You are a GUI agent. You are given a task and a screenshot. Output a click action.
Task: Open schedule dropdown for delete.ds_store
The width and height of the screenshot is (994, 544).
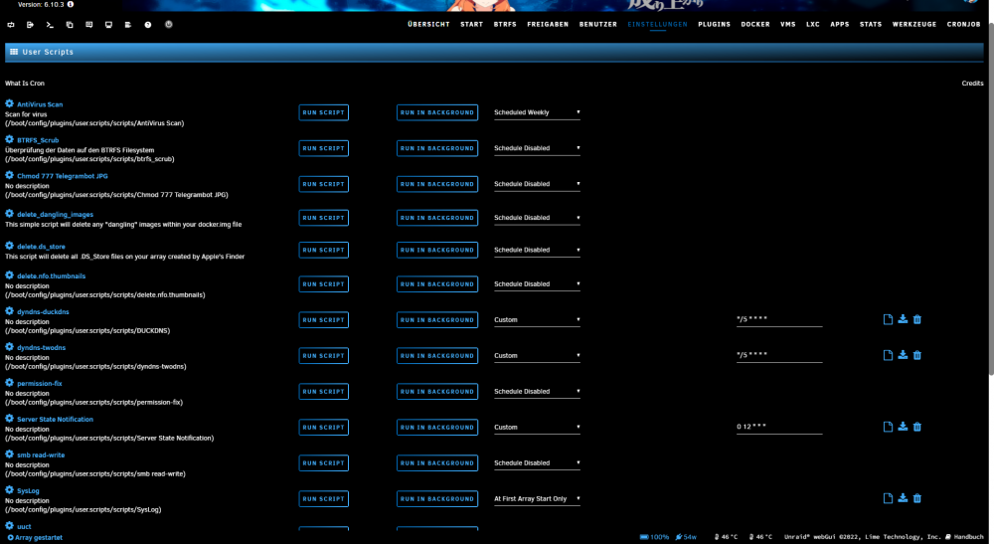coord(537,250)
